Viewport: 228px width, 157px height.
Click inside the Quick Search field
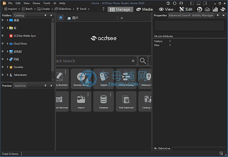[x=93, y=61]
